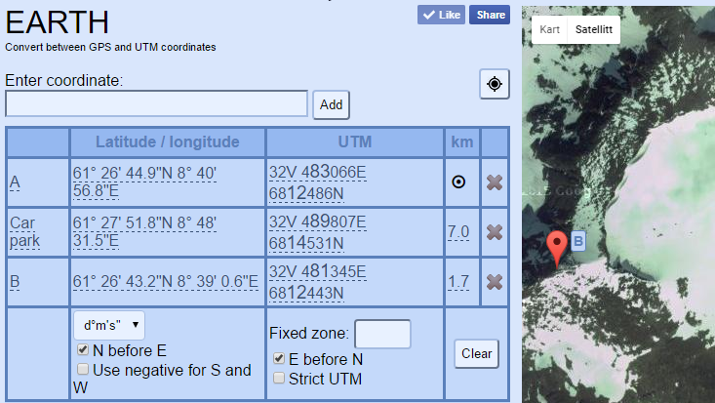Delete row B using its X icon
Image resolution: width=715 pixels, height=403 pixels.
[x=495, y=282]
